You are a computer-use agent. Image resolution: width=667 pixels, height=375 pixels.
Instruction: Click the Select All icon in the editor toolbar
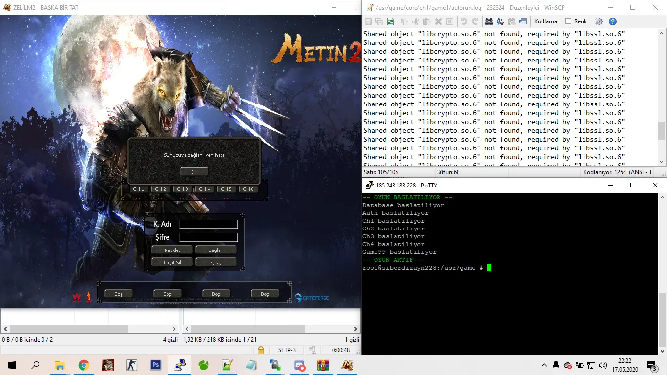pyautogui.click(x=449, y=21)
